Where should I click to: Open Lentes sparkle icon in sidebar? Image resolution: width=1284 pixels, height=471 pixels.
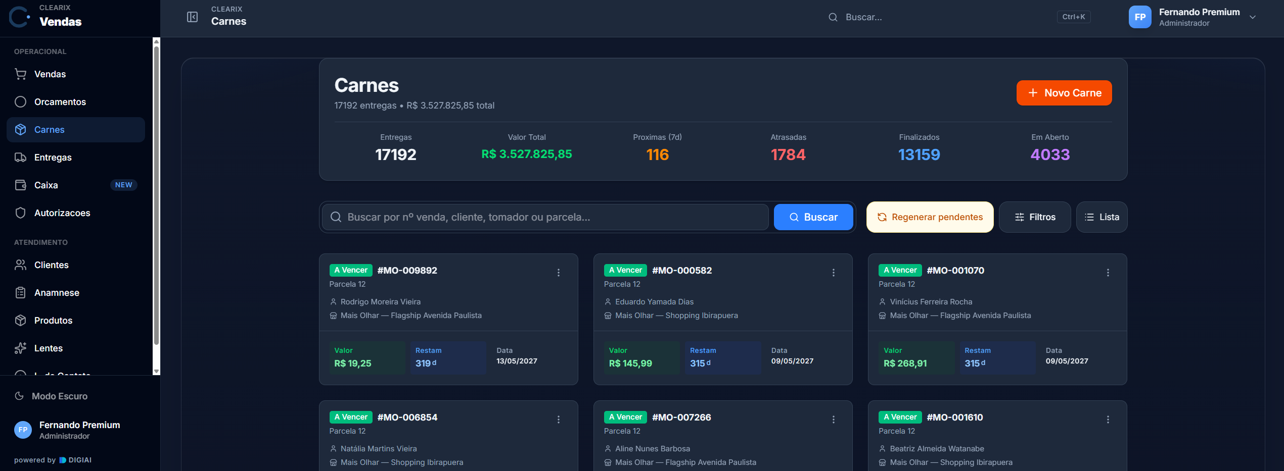[x=20, y=348]
